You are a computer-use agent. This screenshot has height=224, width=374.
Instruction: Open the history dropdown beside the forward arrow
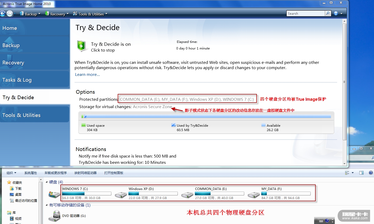point(15,14)
